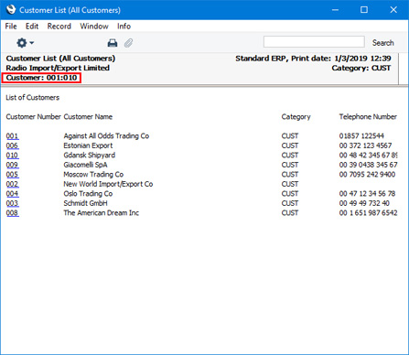Open the Record menu

point(59,27)
